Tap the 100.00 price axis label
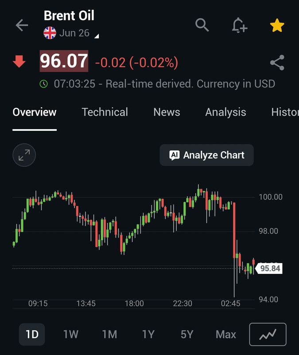Screen dimensions: 299x355 pyautogui.click(x=271, y=197)
